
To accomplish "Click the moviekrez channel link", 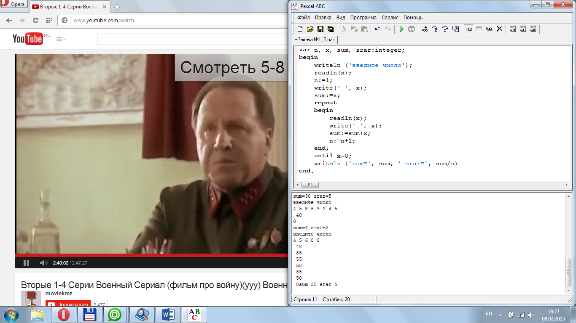I will click(59, 293).
